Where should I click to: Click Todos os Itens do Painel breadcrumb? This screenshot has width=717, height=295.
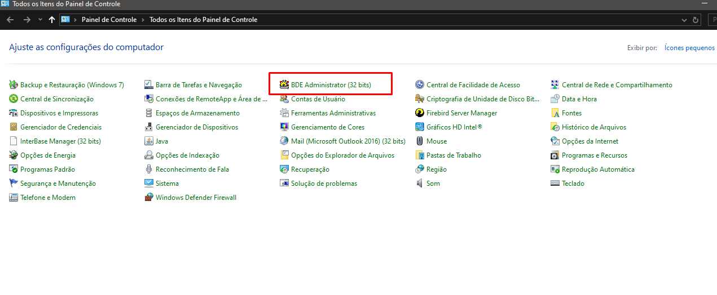point(203,20)
